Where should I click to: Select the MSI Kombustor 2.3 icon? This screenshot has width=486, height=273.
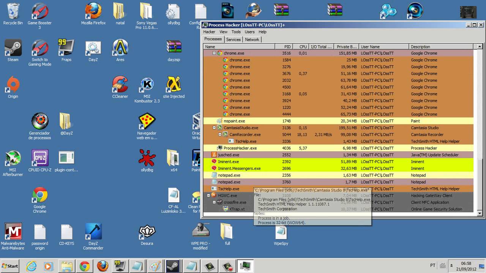pyautogui.click(x=147, y=90)
